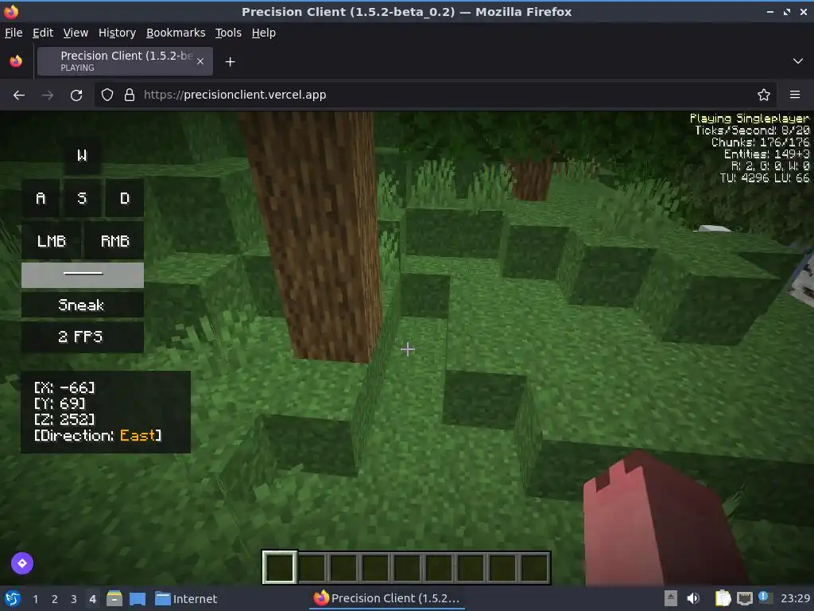Select the first hotbar slot
The width and height of the screenshot is (814, 611).
(279, 567)
